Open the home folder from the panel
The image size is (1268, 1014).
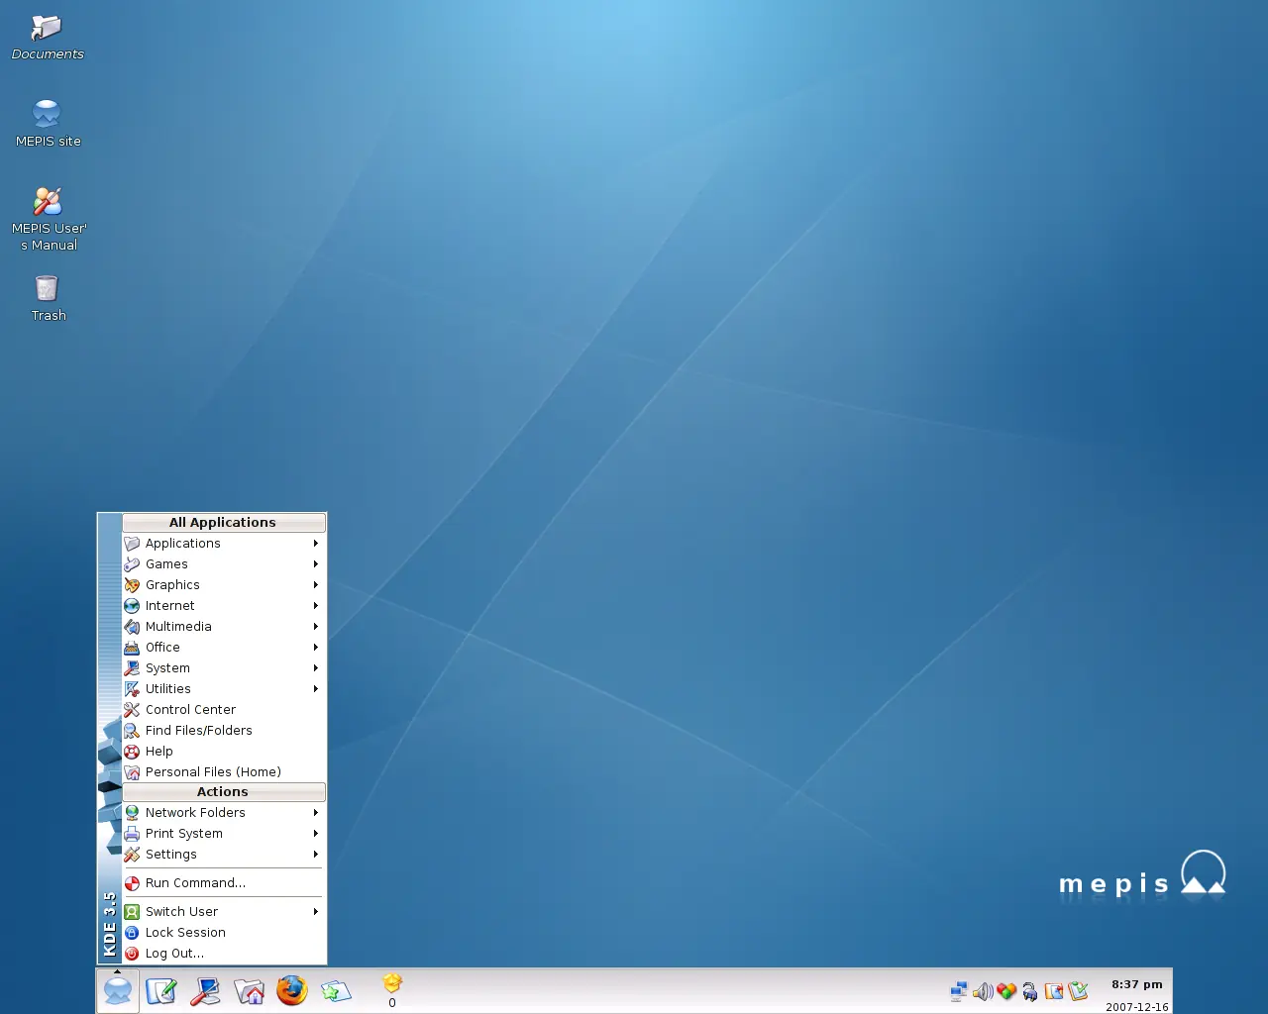pyautogui.click(x=249, y=990)
